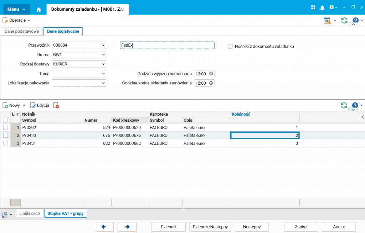Click the Edycja pencil icon
This screenshot has width=365, height=233.
coord(33,105)
